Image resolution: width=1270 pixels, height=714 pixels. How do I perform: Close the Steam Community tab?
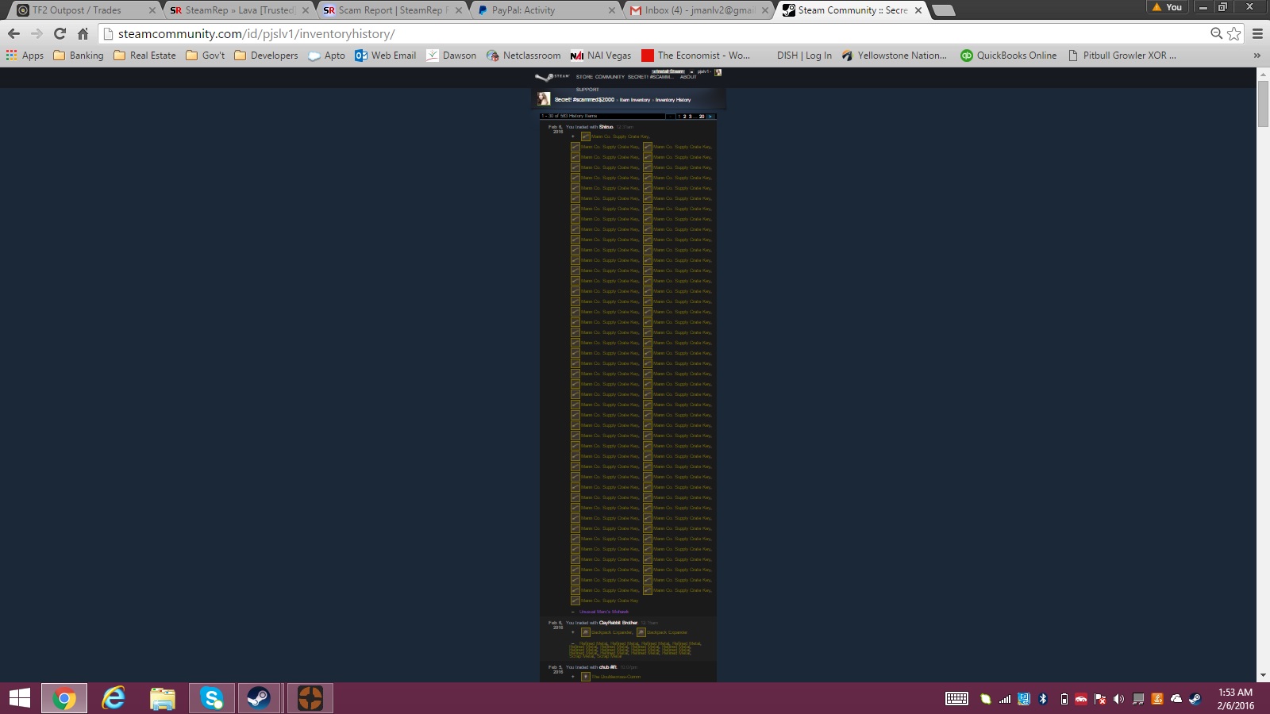click(x=918, y=10)
